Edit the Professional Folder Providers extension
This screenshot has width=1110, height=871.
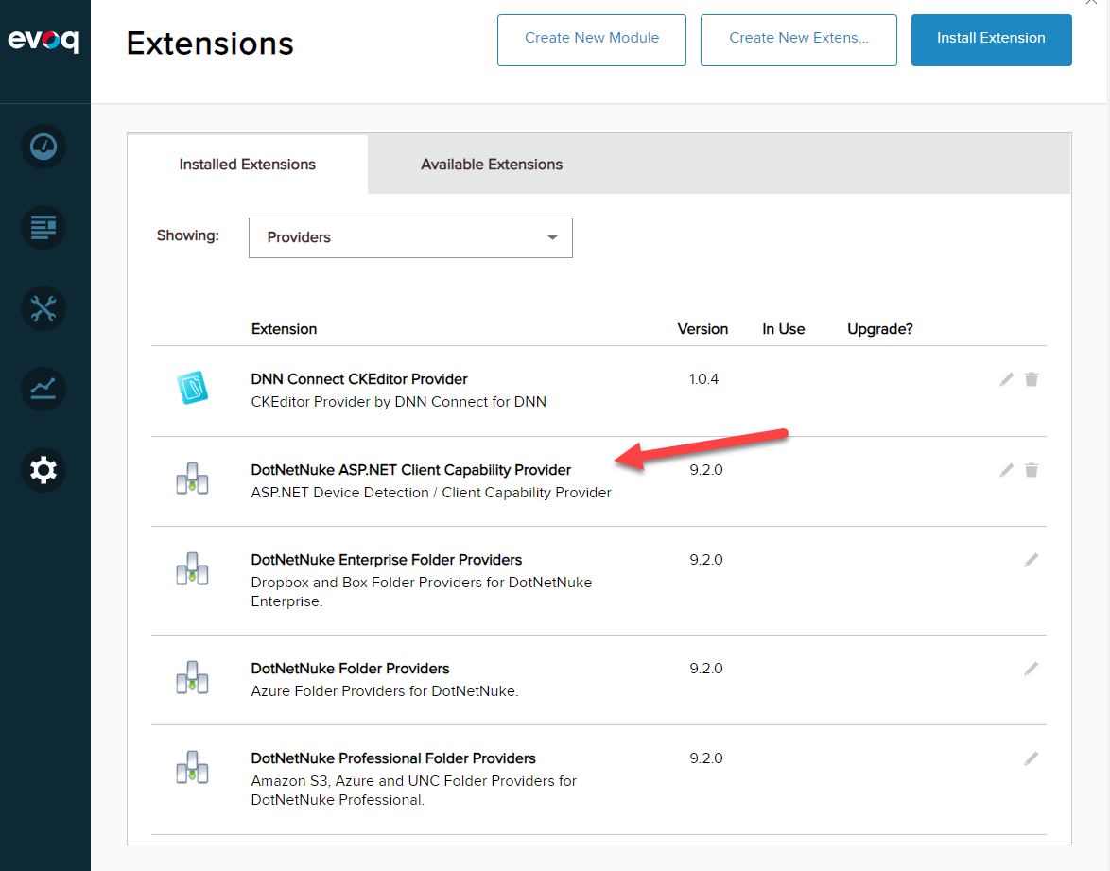pyautogui.click(x=1032, y=758)
